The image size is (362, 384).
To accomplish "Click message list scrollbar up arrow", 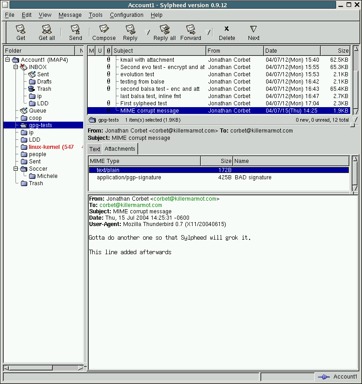I will [x=356, y=49].
